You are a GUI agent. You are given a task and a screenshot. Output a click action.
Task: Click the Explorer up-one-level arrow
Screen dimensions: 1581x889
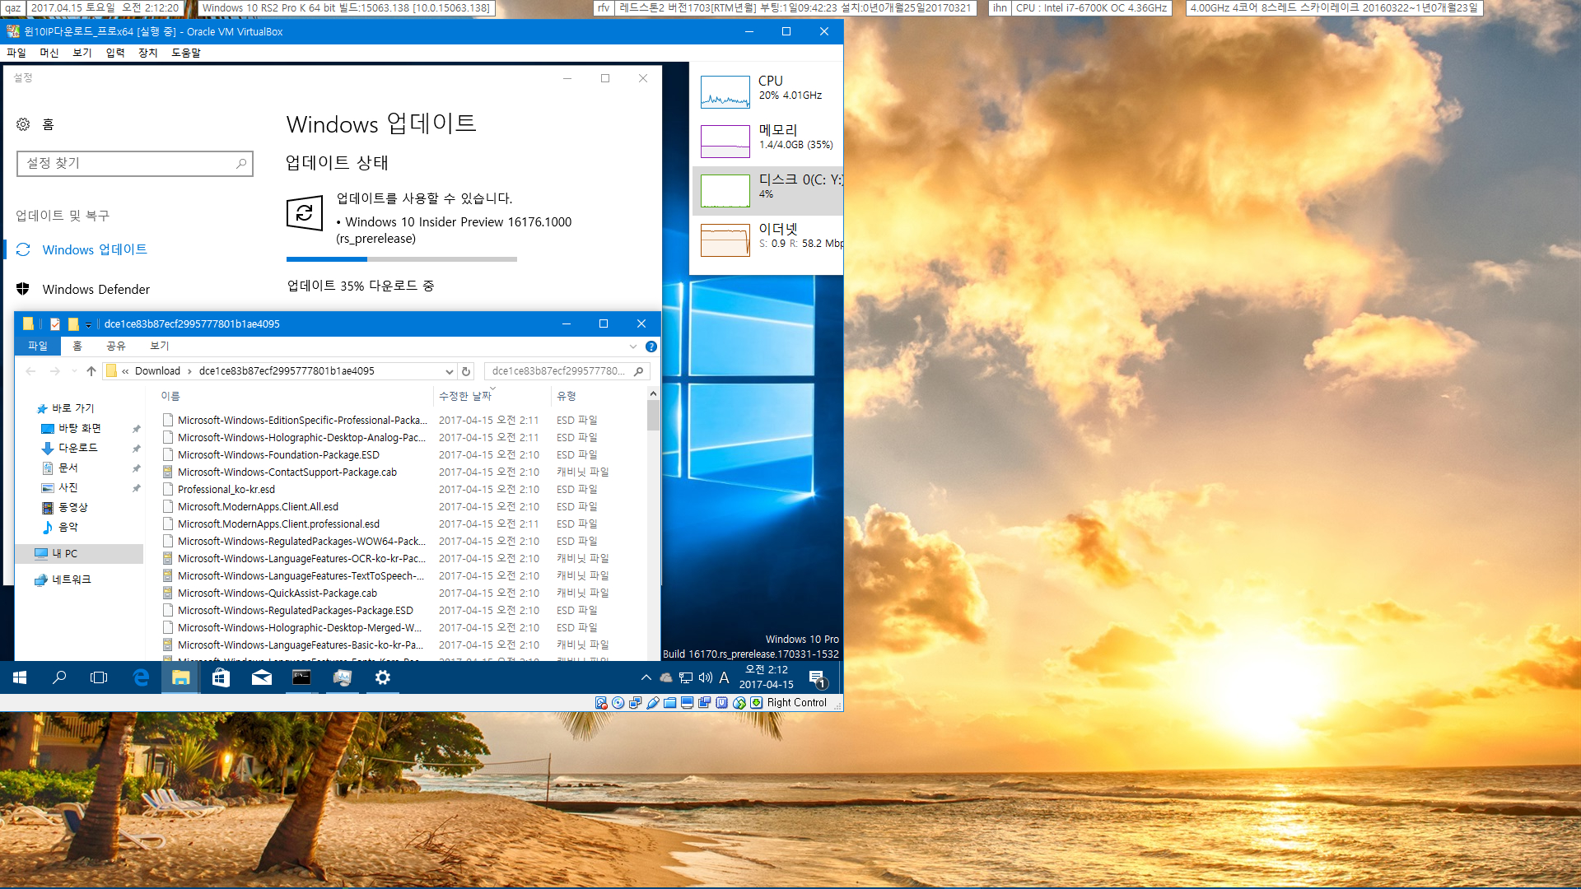click(x=91, y=371)
